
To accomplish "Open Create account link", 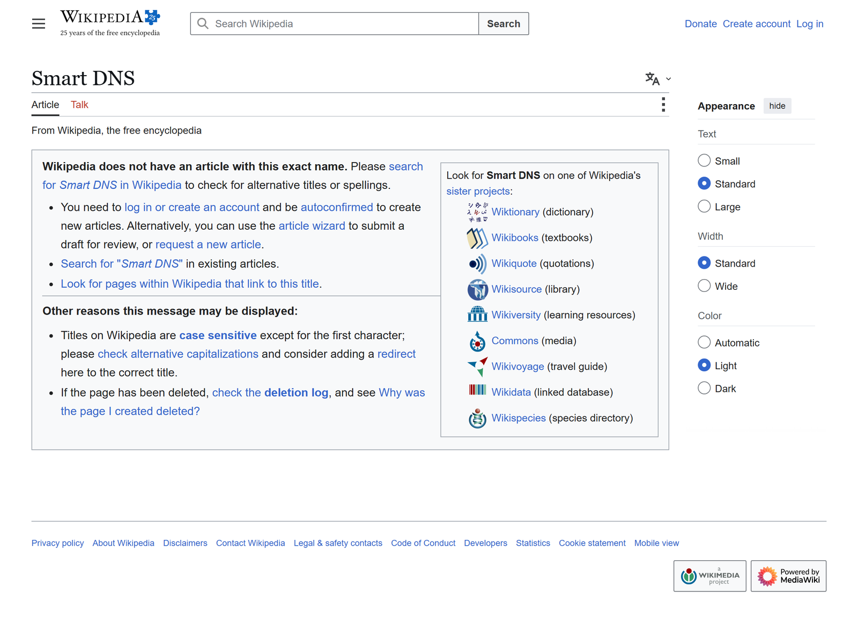I will [x=757, y=24].
